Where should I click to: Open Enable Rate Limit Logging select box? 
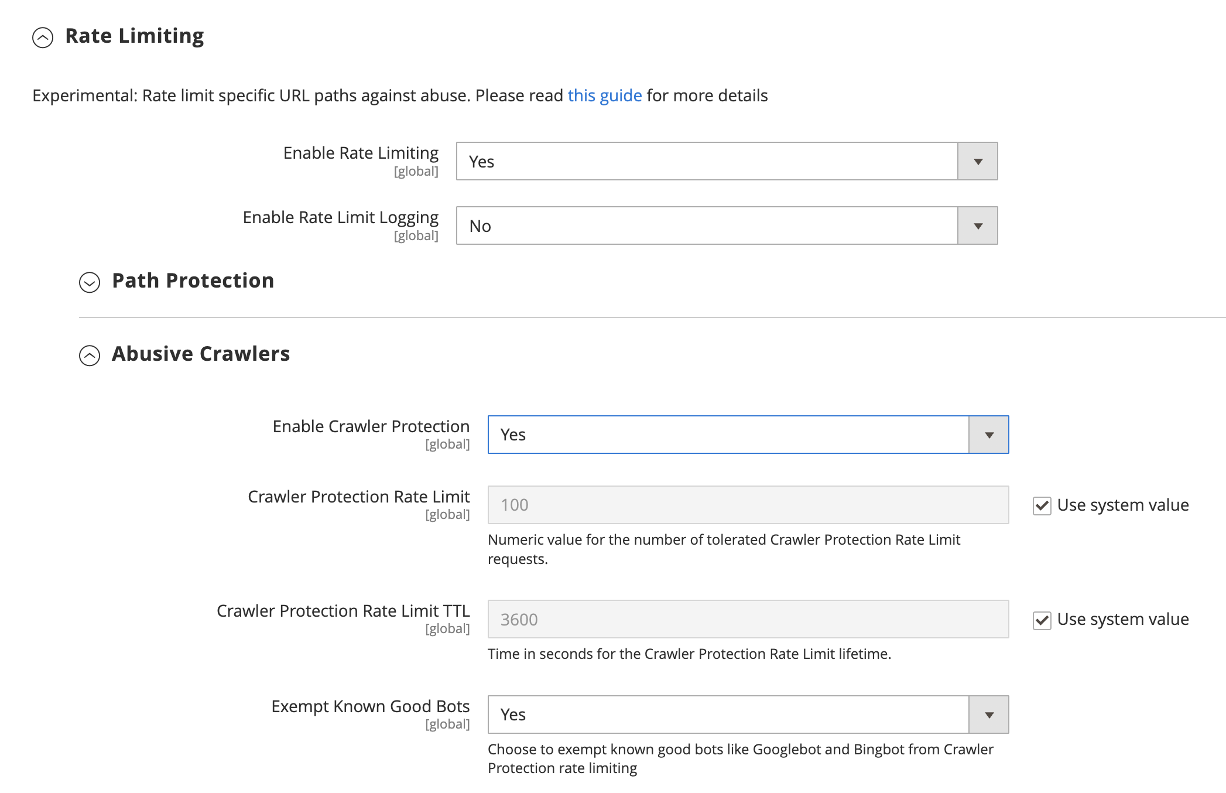point(706,226)
